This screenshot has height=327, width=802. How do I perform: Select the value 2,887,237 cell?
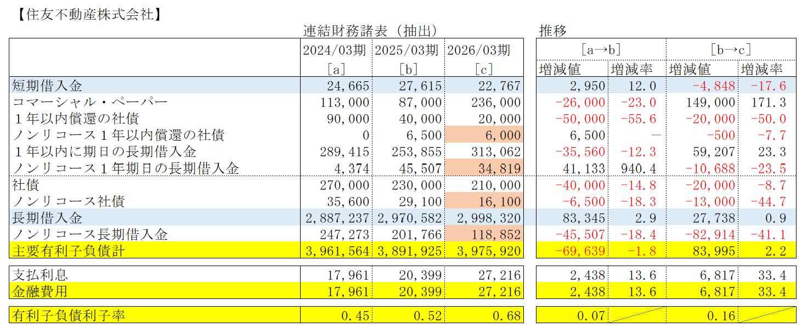point(336,218)
